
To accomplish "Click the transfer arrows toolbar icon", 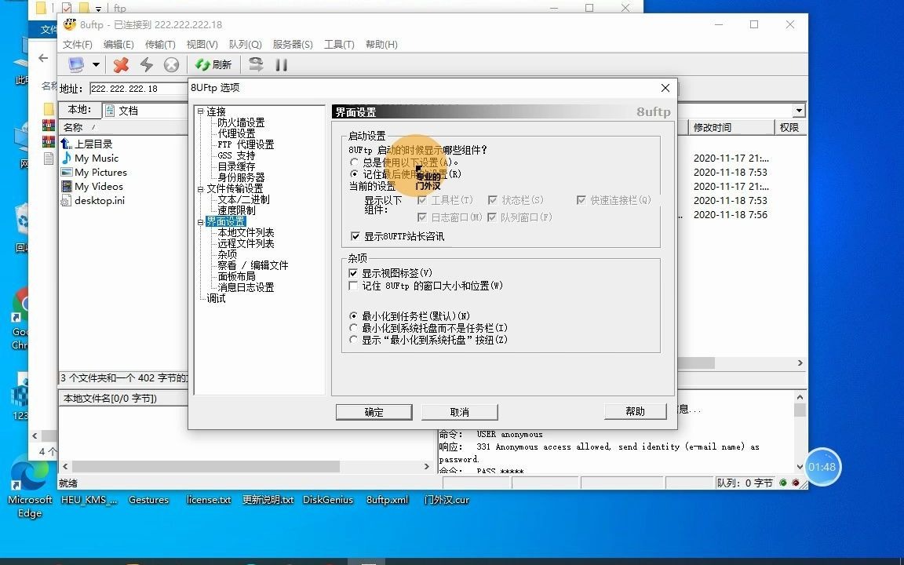I will (x=255, y=64).
